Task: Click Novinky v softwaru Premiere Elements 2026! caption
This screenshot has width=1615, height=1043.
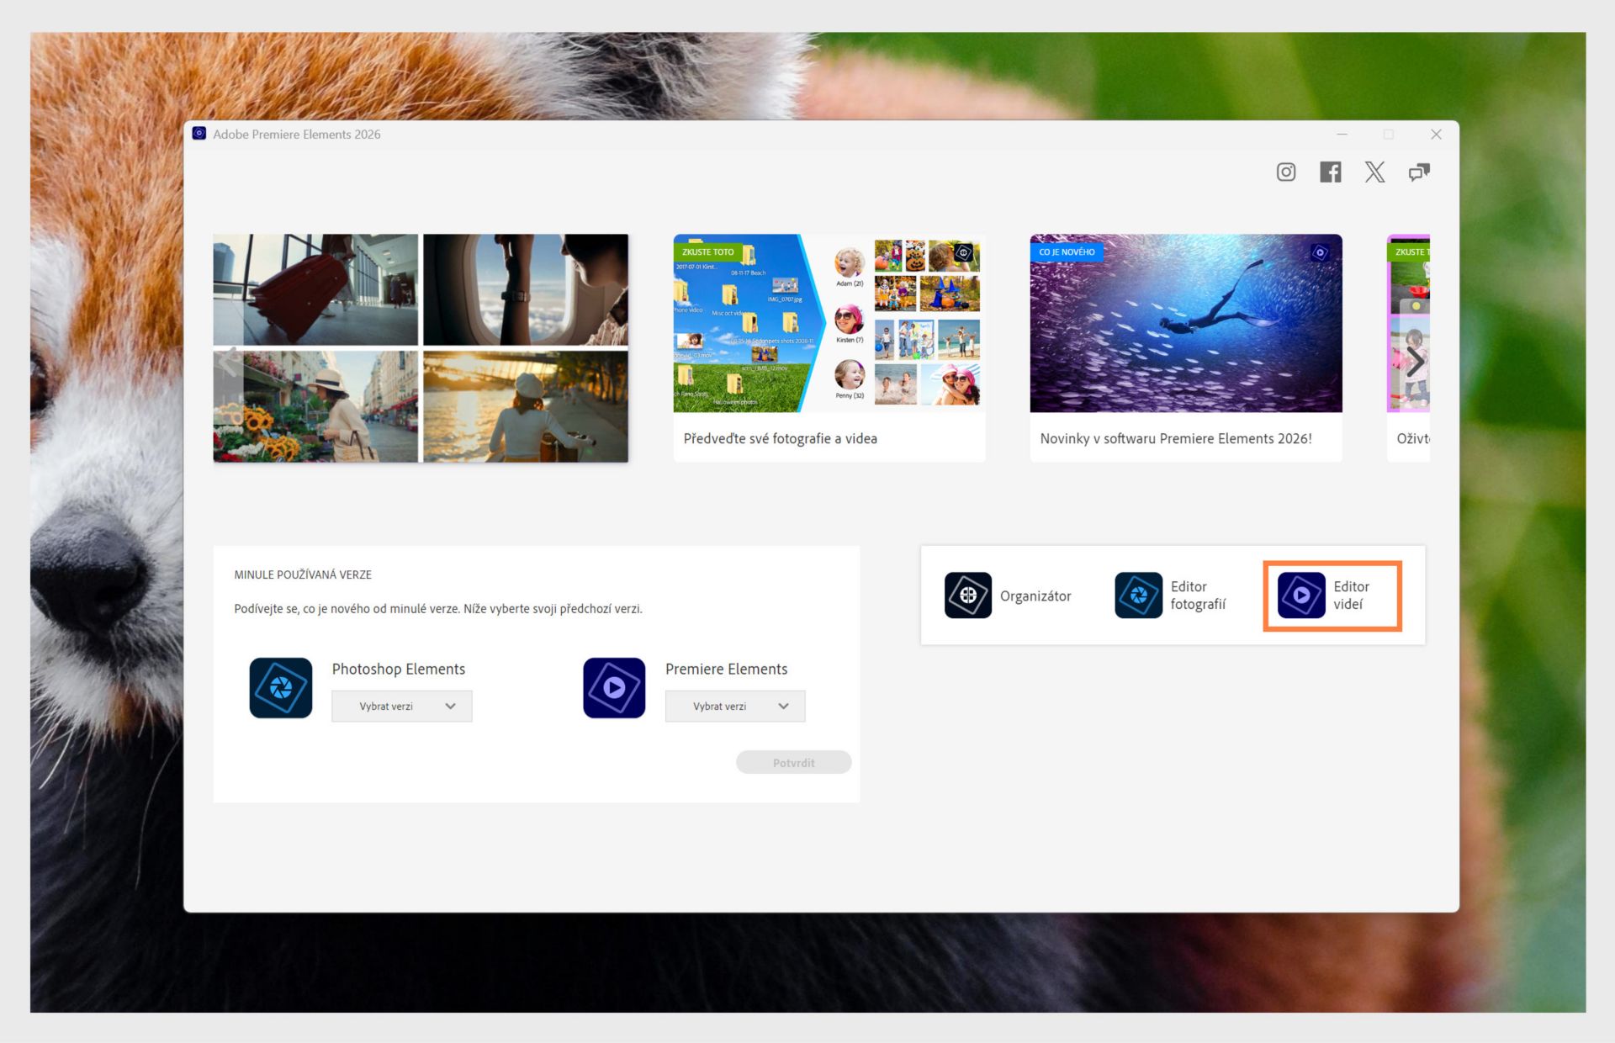Action: 1176,439
